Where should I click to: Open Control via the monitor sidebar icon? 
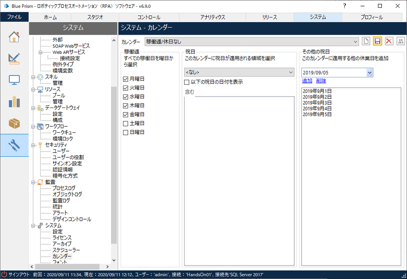coord(14,80)
